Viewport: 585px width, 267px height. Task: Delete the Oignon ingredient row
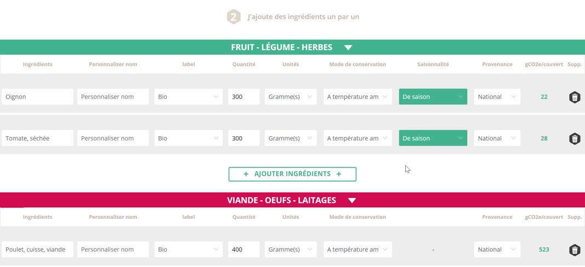pos(574,97)
